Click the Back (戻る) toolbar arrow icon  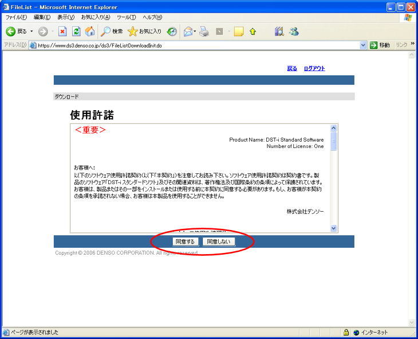click(x=11, y=32)
